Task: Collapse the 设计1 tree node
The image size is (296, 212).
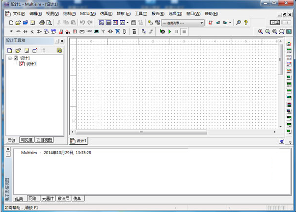Action: click(x=10, y=58)
